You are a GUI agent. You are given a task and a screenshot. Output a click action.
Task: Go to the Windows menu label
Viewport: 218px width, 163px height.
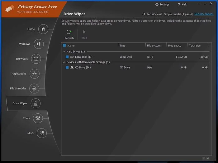coord(25,44)
